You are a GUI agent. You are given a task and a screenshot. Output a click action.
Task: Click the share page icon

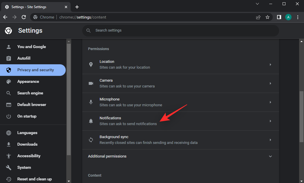[x=258, y=17]
